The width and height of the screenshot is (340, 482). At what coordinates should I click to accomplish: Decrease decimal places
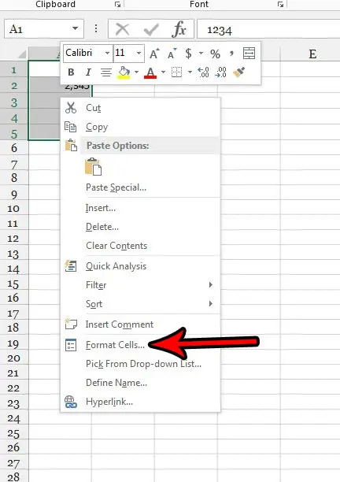pyautogui.click(x=221, y=72)
